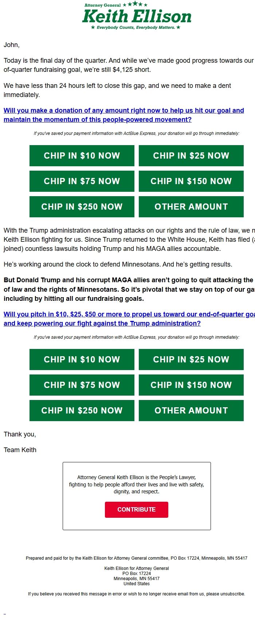The height and width of the screenshot is (641, 255).
Task: Select CHIP IN $150 NOW in the lower donation grid
Action: [191, 385]
